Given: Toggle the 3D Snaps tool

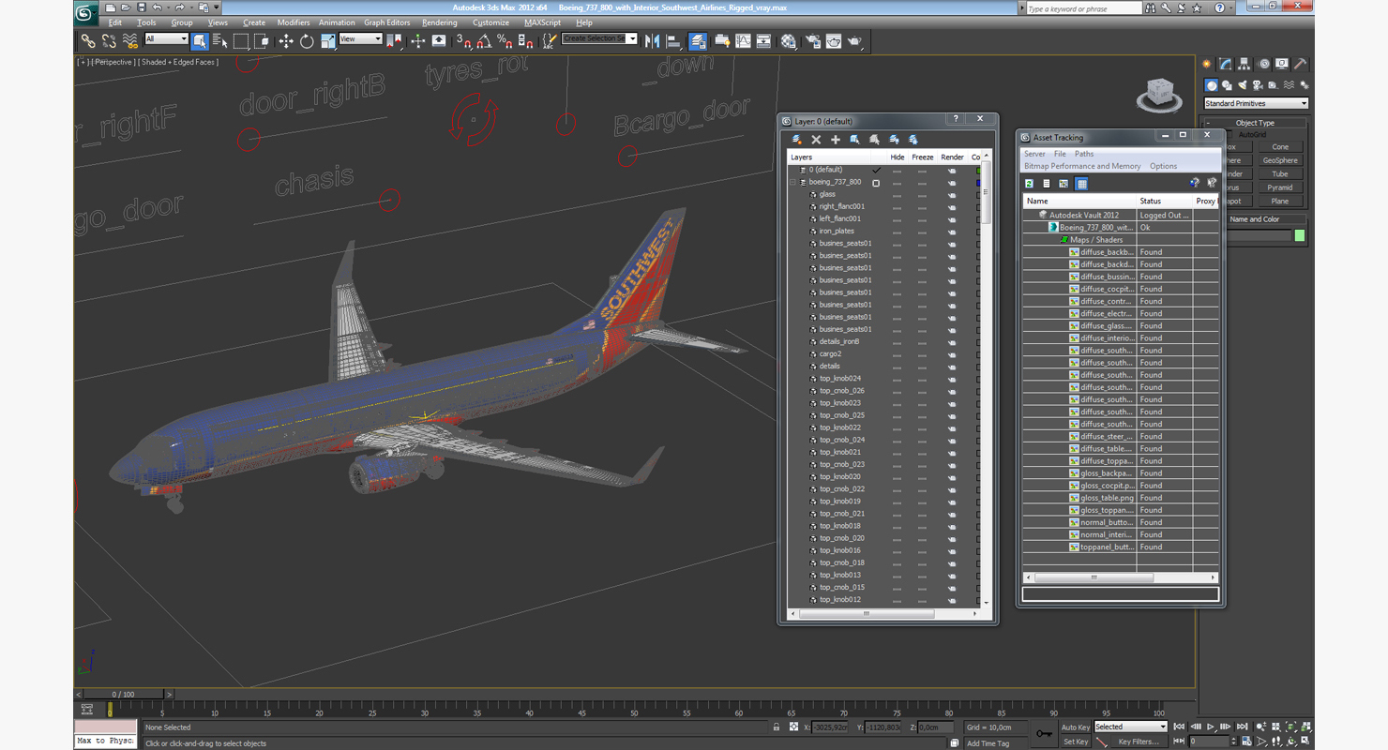Looking at the screenshot, I should point(463,41).
